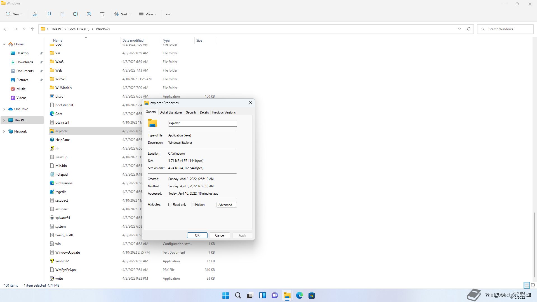The height and width of the screenshot is (302, 537).
Task: Toggle the Read-only attribute checkbox
Action: click(170, 205)
